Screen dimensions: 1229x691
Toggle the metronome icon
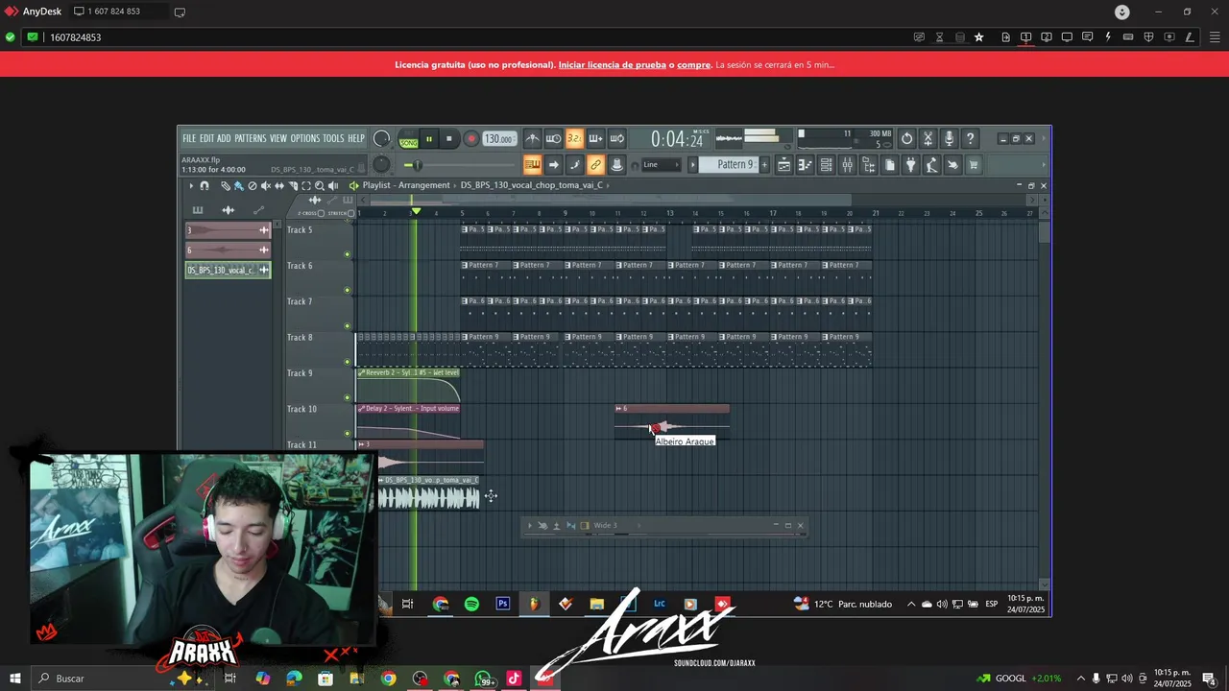click(x=534, y=138)
